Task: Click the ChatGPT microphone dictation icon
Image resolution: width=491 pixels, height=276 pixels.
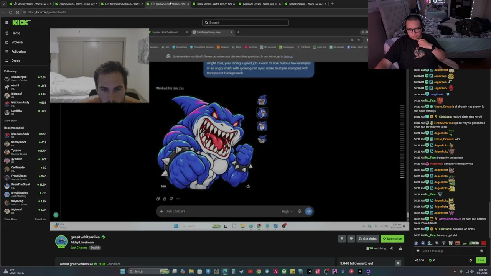Action: (x=300, y=211)
